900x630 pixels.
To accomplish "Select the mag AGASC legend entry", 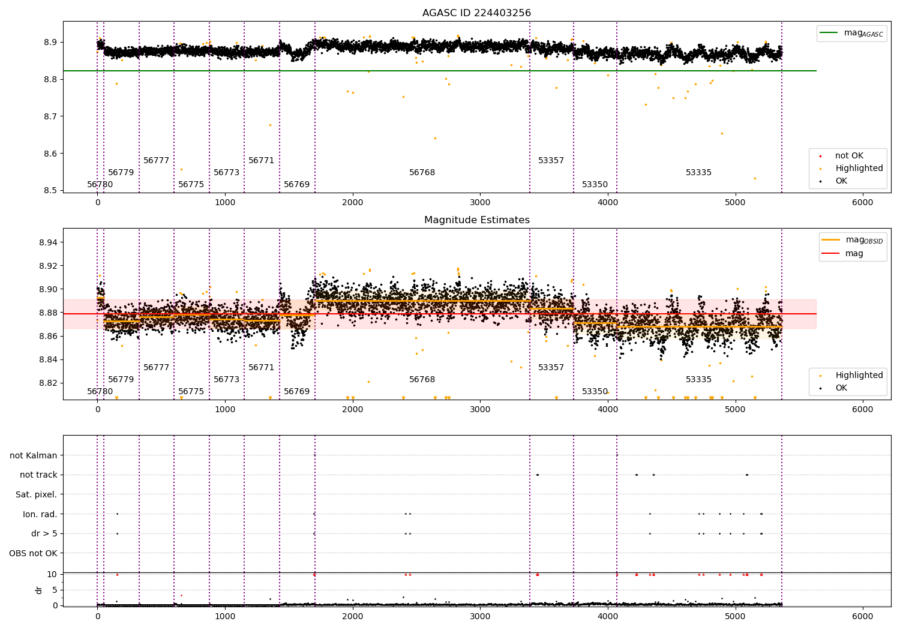I will click(x=851, y=33).
